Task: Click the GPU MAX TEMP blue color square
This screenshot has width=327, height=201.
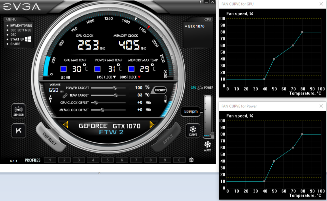Action: 63,69
